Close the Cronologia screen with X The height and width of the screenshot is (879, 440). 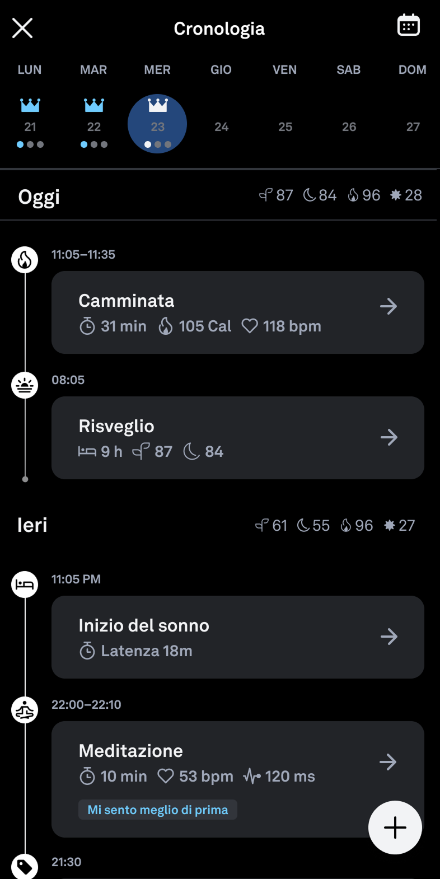[22, 28]
